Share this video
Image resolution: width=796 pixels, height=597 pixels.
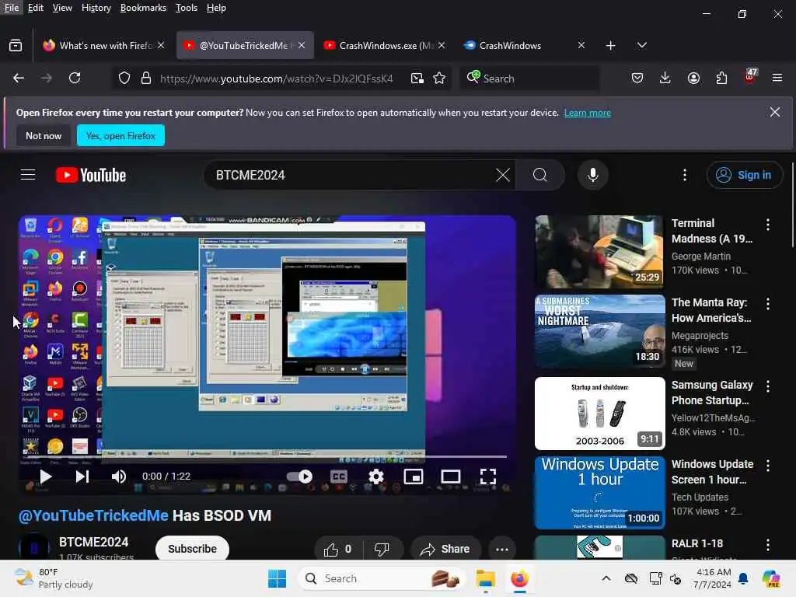[x=445, y=549]
